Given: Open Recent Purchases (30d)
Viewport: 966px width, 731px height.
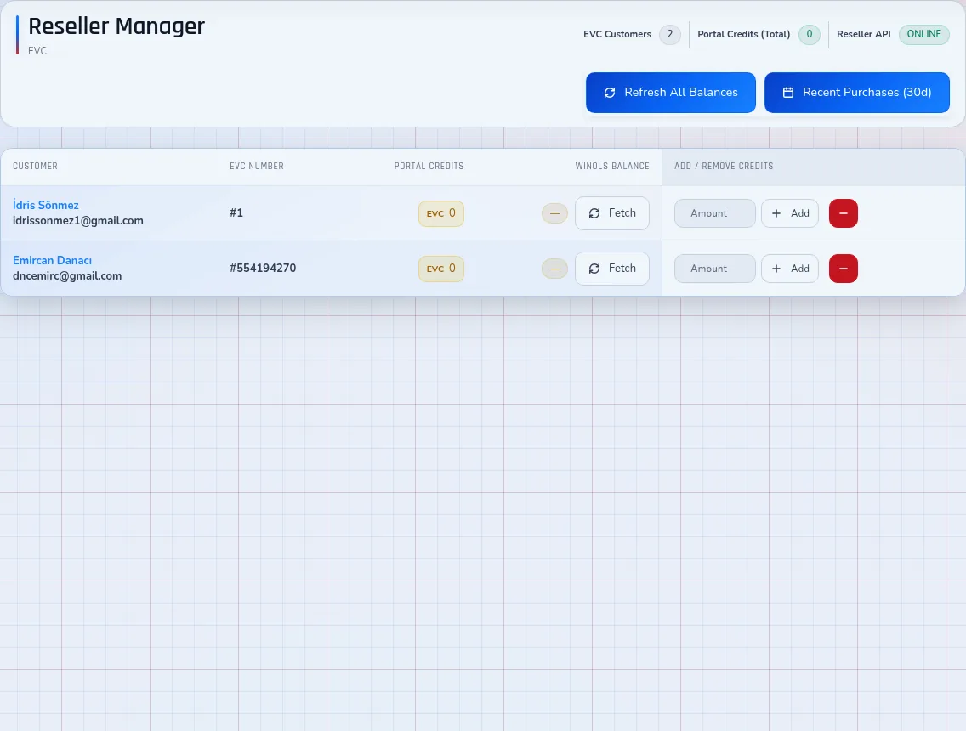Looking at the screenshot, I should (856, 93).
